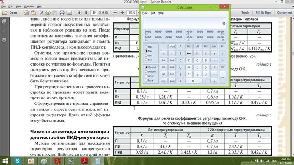Select Dec number base

(148, 51)
